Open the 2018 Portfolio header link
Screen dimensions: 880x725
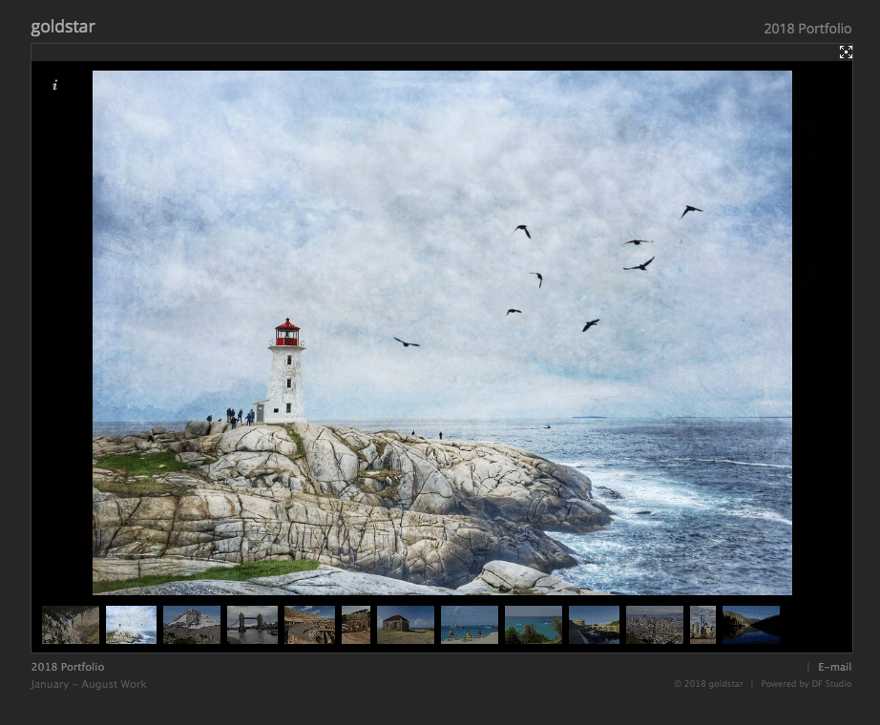(x=807, y=29)
